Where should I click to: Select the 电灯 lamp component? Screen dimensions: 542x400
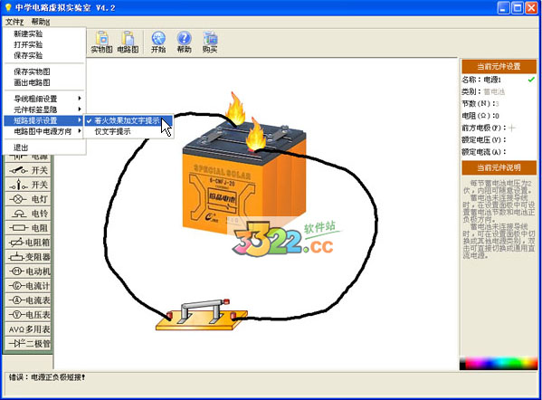click(x=29, y=199)
